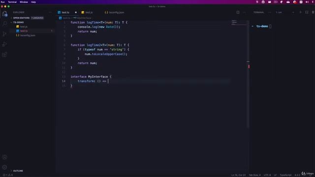Open test.ts in the explorer tree
Screen dimensions: 315x177
[24, 31]
